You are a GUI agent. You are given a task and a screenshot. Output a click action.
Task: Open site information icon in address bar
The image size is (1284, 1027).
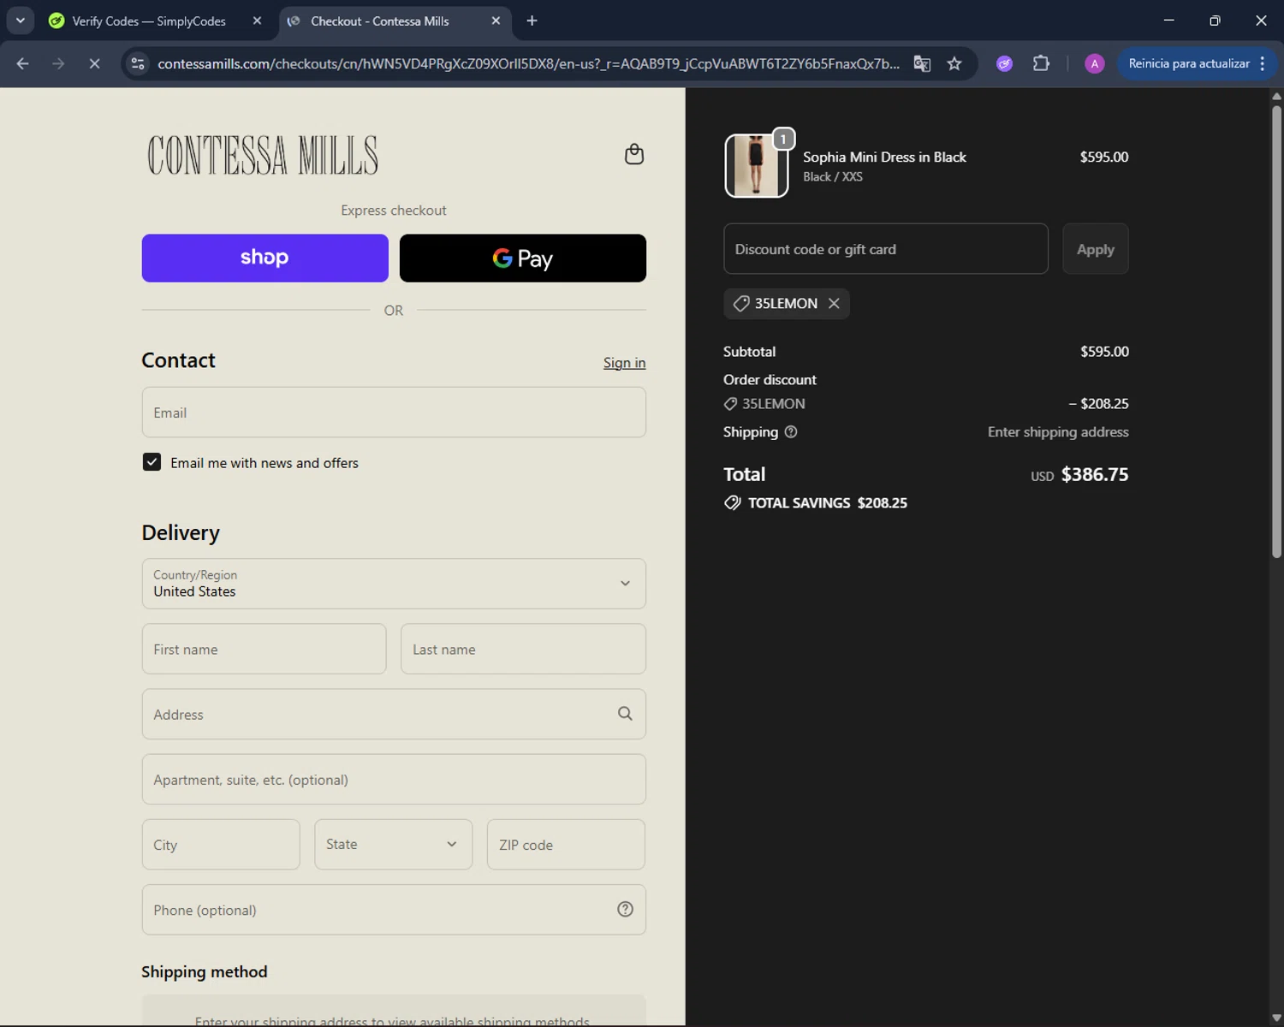(138, 63)
